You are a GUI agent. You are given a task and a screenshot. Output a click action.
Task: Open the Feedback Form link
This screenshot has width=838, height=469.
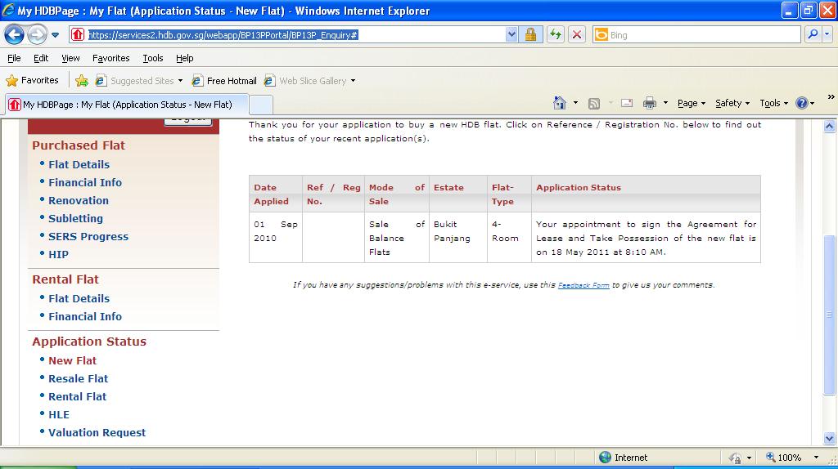click(x=583, y=285)
